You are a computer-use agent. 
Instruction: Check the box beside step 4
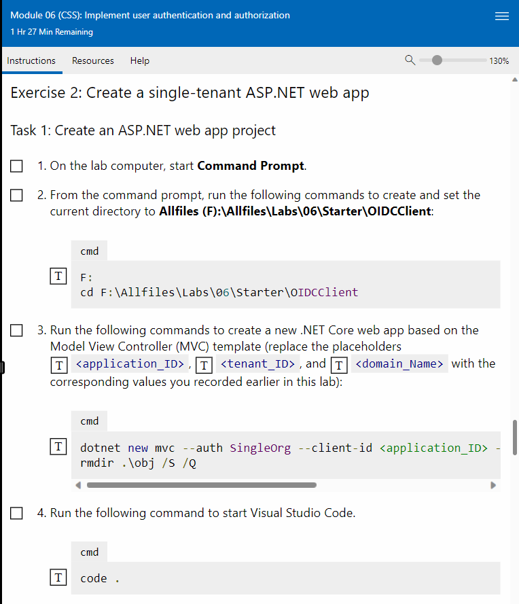pos(16,513)
